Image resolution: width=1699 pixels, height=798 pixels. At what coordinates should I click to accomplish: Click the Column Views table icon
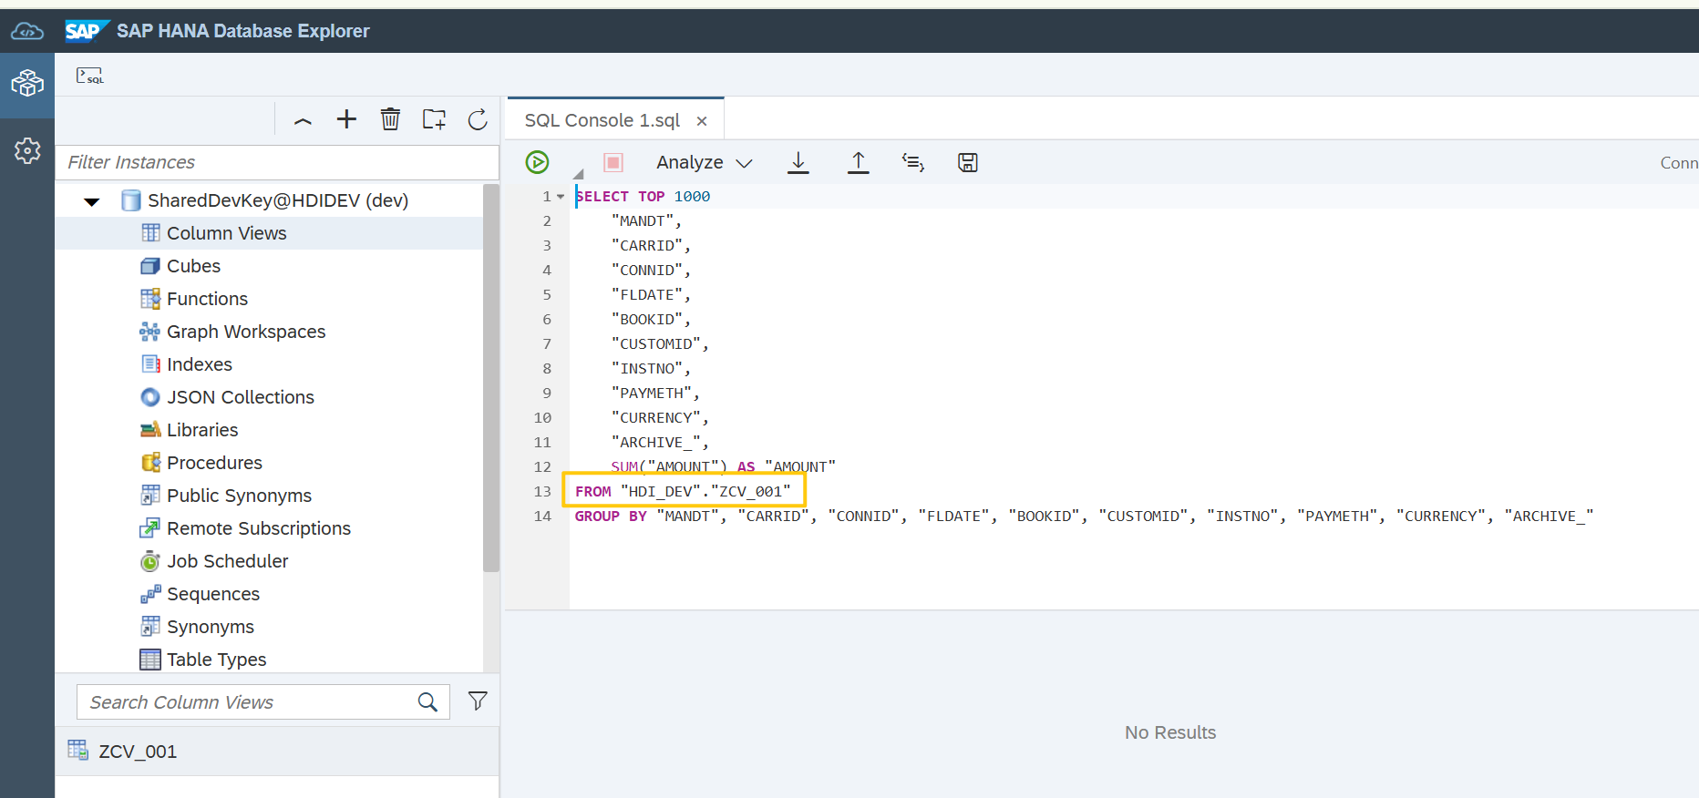150,233
